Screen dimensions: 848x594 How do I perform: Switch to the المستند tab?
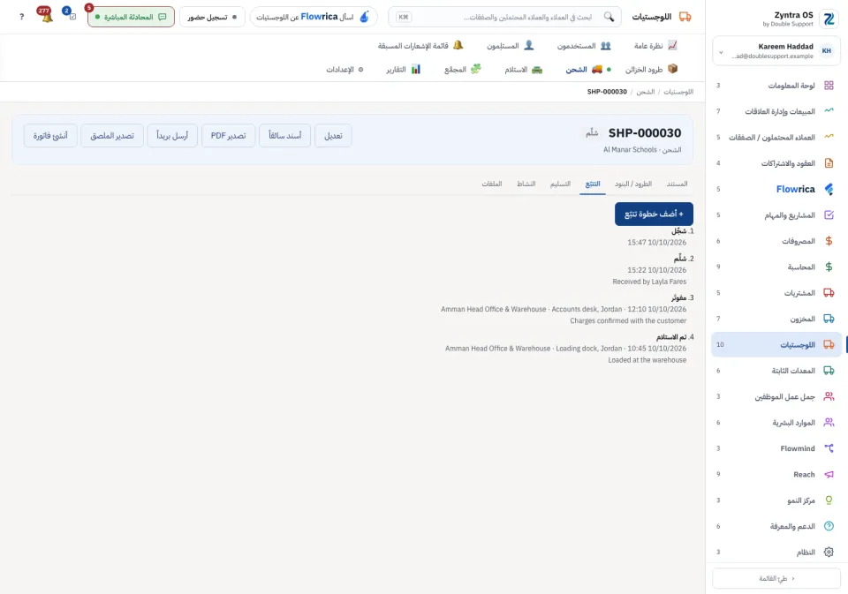click(677, 184)
